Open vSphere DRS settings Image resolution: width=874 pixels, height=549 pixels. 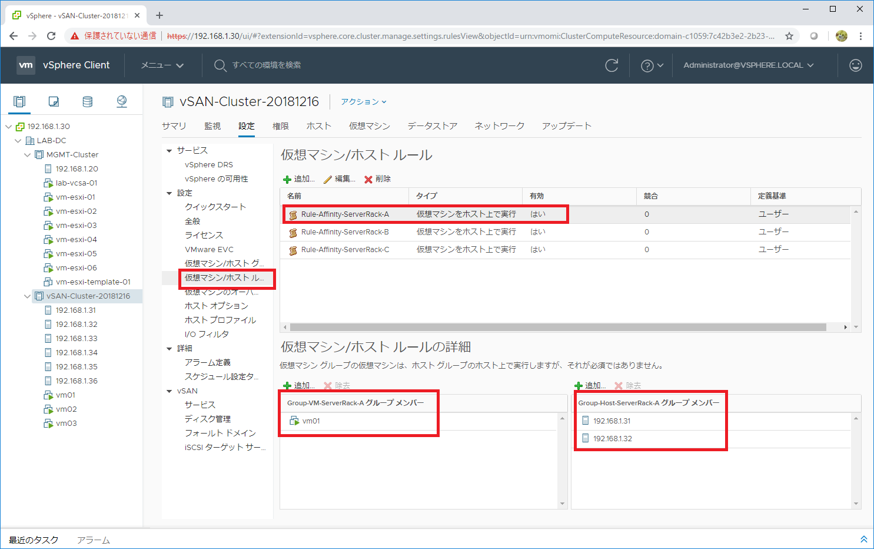tap(209, 165)
